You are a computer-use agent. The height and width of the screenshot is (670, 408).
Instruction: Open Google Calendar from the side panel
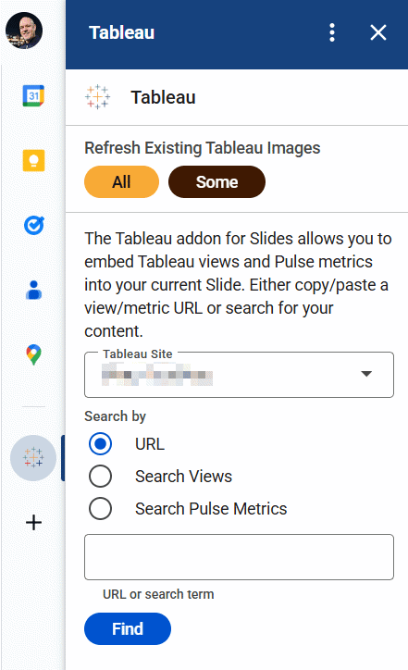click(33, 95)
